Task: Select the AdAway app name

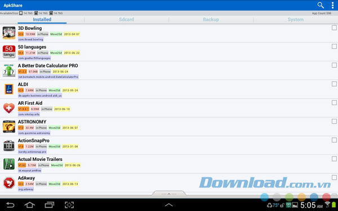Action: [26, 178]
